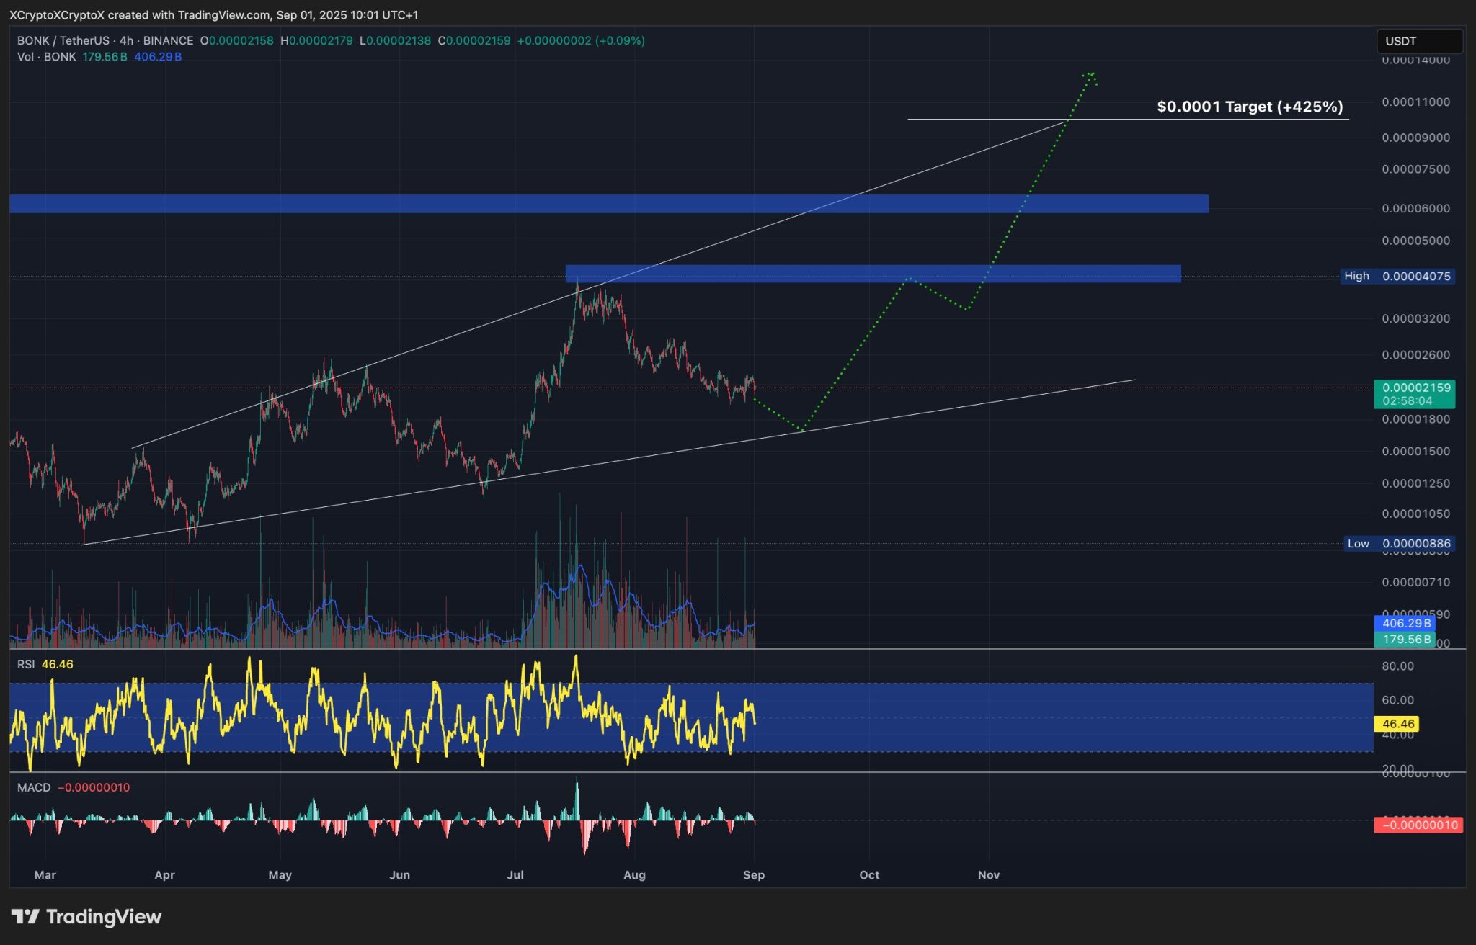Click the RSI value tag 46.46
Image resolution: width=1476 pixels, height=945 pixels.
pos(1397,724)
